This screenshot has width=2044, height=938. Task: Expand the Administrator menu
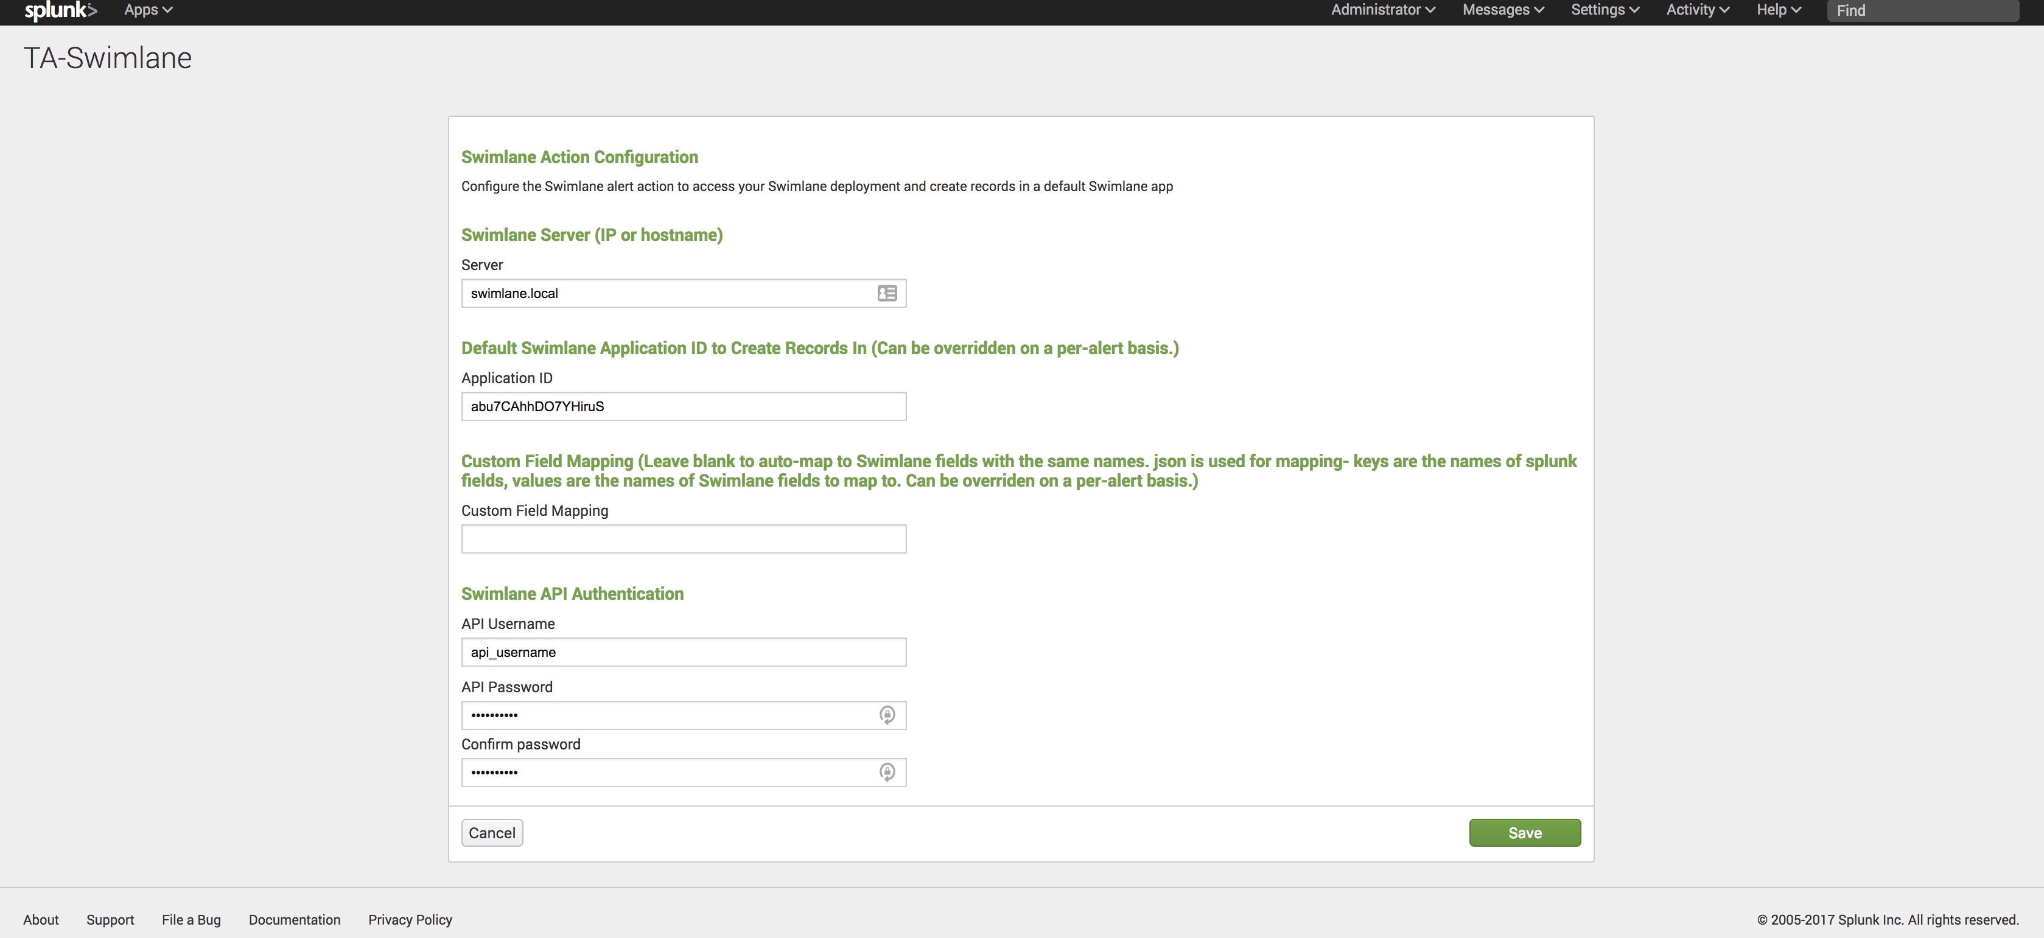pos(1383,10)
